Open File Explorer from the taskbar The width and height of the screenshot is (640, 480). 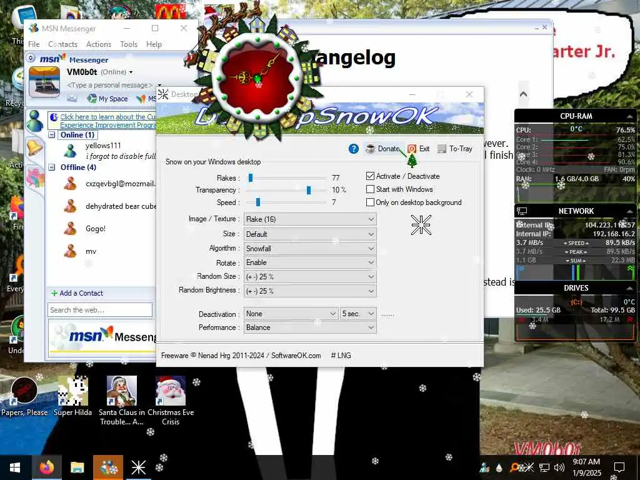point(77,467)
